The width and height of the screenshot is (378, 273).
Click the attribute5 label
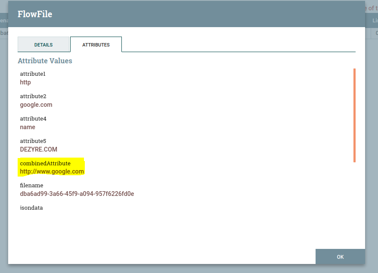33,141
